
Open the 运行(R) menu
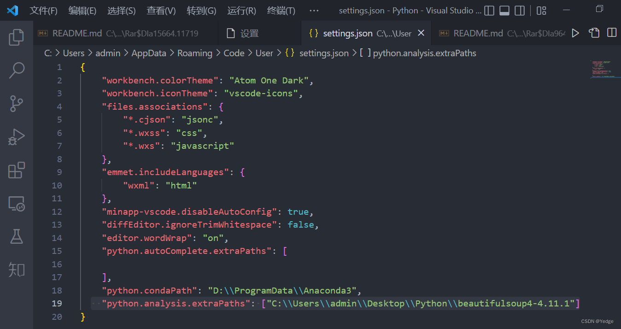(x=242, y=11)
